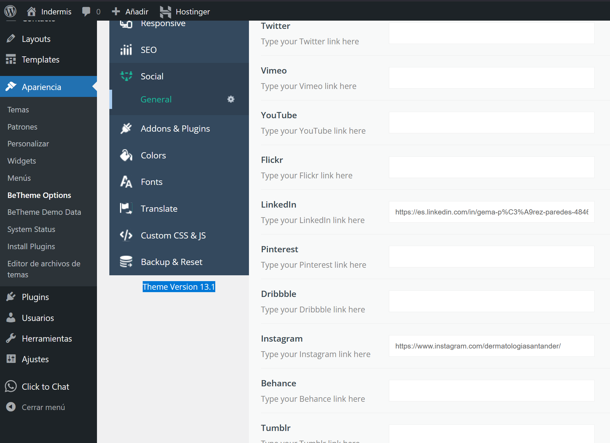Click the Instagram URL input field
This screenshot has height=443, width=610.
point(491,346)
